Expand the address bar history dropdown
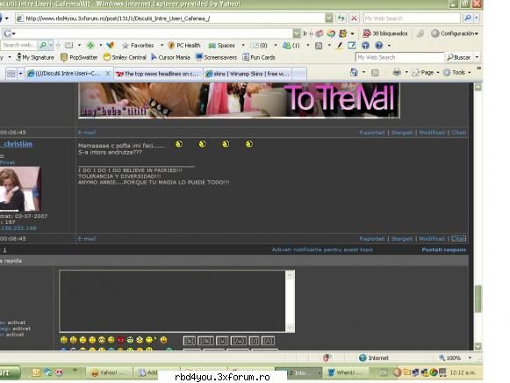The width and height of the screenshot is (510, 383). click(x=329, y=18)
